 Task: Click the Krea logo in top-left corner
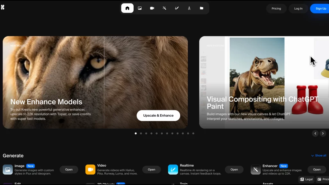3,7
